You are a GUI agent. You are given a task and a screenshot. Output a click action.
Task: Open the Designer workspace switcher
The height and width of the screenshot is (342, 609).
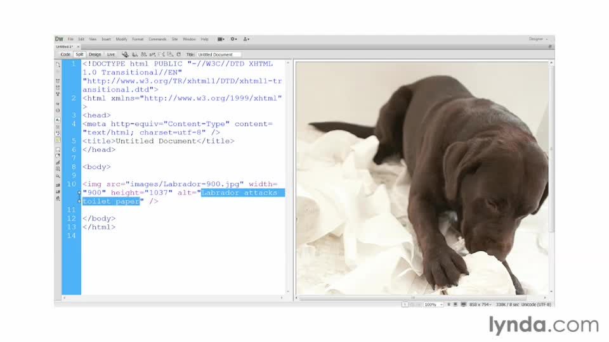coord(539,39)
